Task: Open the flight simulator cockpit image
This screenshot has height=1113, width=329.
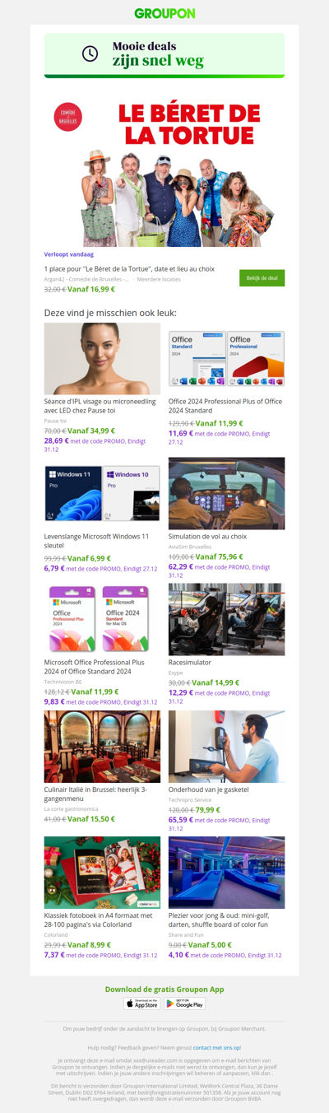Action: pyautogui.click(x=226, y=494)
